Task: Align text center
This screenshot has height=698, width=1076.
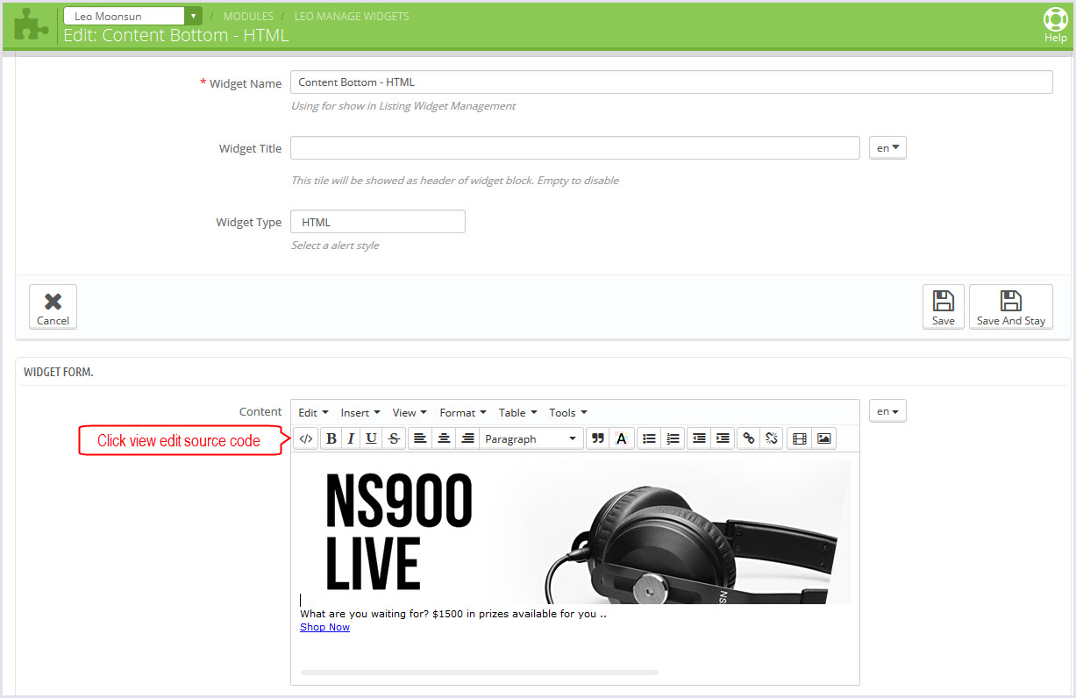Action: pos(445,438)
